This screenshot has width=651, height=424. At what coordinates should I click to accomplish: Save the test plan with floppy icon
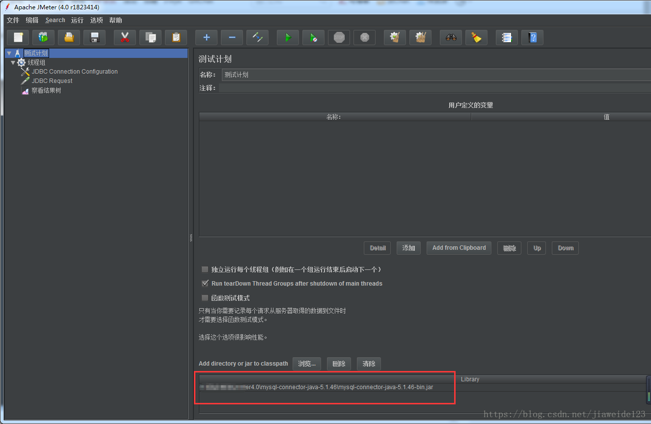[95, 37]
